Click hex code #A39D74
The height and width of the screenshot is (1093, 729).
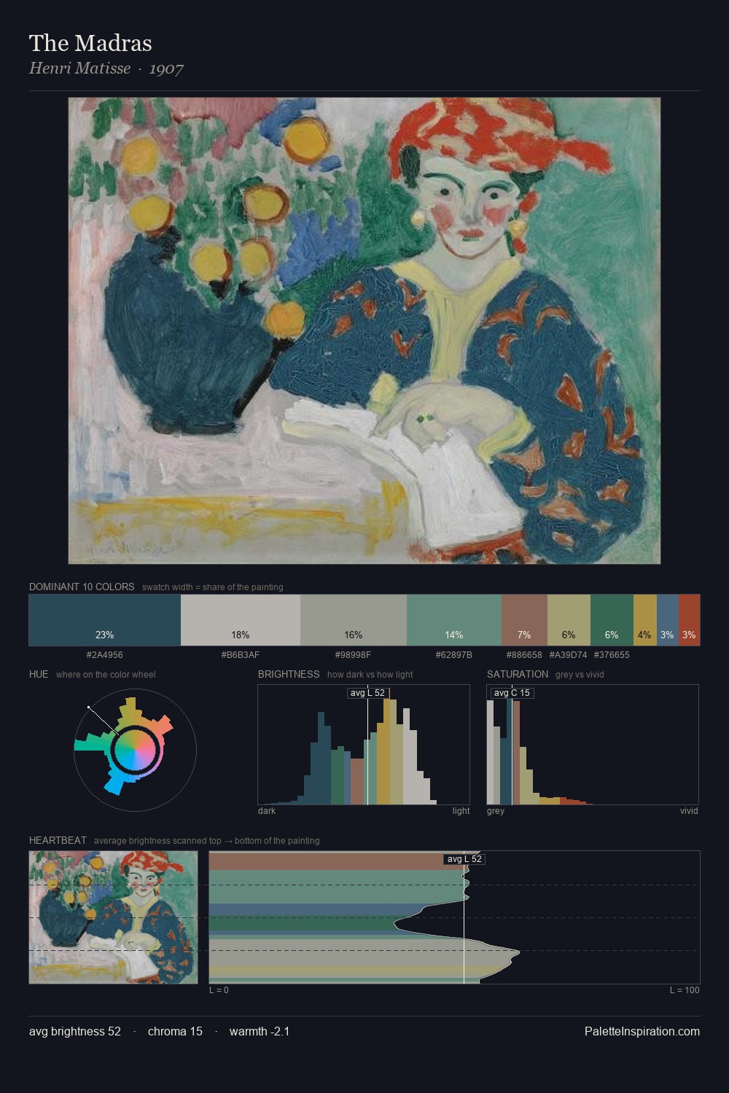(x=568, y=655)
